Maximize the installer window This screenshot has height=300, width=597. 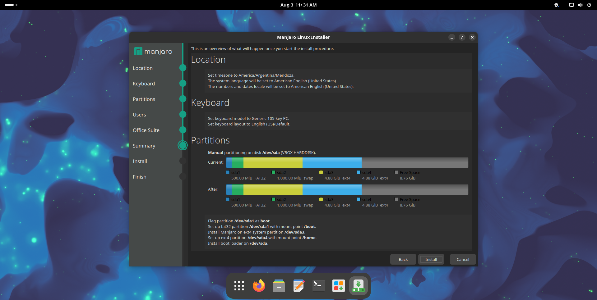tap(462, 37)
